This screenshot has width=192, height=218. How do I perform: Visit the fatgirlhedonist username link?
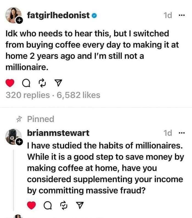pyautogui.click(x=58, y=15)
